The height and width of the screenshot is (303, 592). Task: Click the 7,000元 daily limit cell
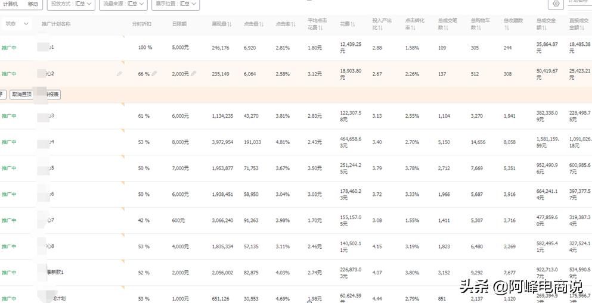point(180,168)
